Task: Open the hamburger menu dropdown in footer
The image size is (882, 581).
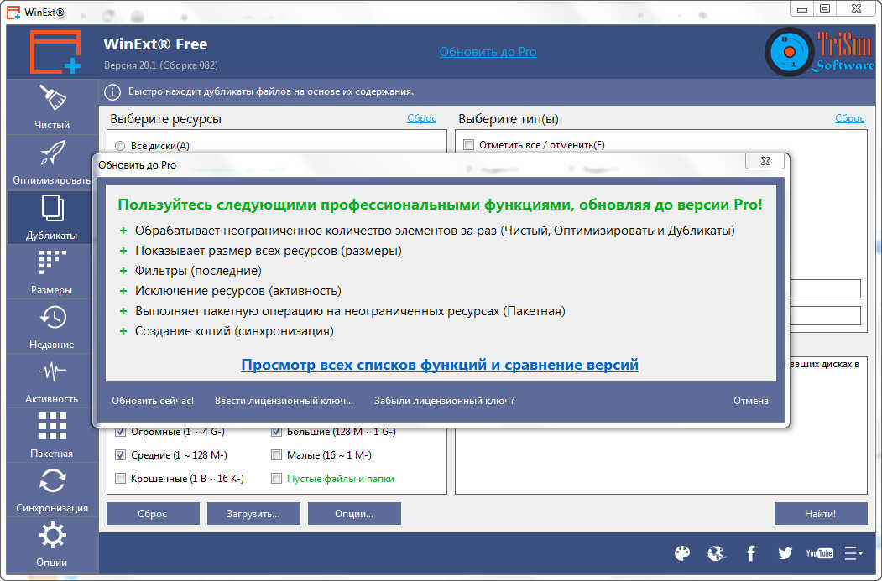Action: point(853,553)
